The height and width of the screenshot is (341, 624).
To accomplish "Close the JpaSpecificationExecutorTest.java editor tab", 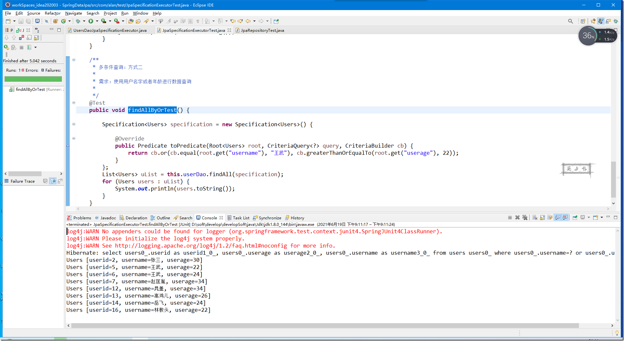I will [x=229, y=30].
